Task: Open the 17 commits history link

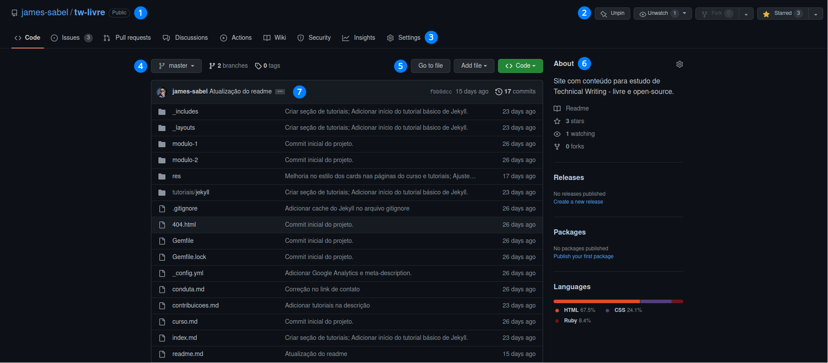Action: coord(515,92)
